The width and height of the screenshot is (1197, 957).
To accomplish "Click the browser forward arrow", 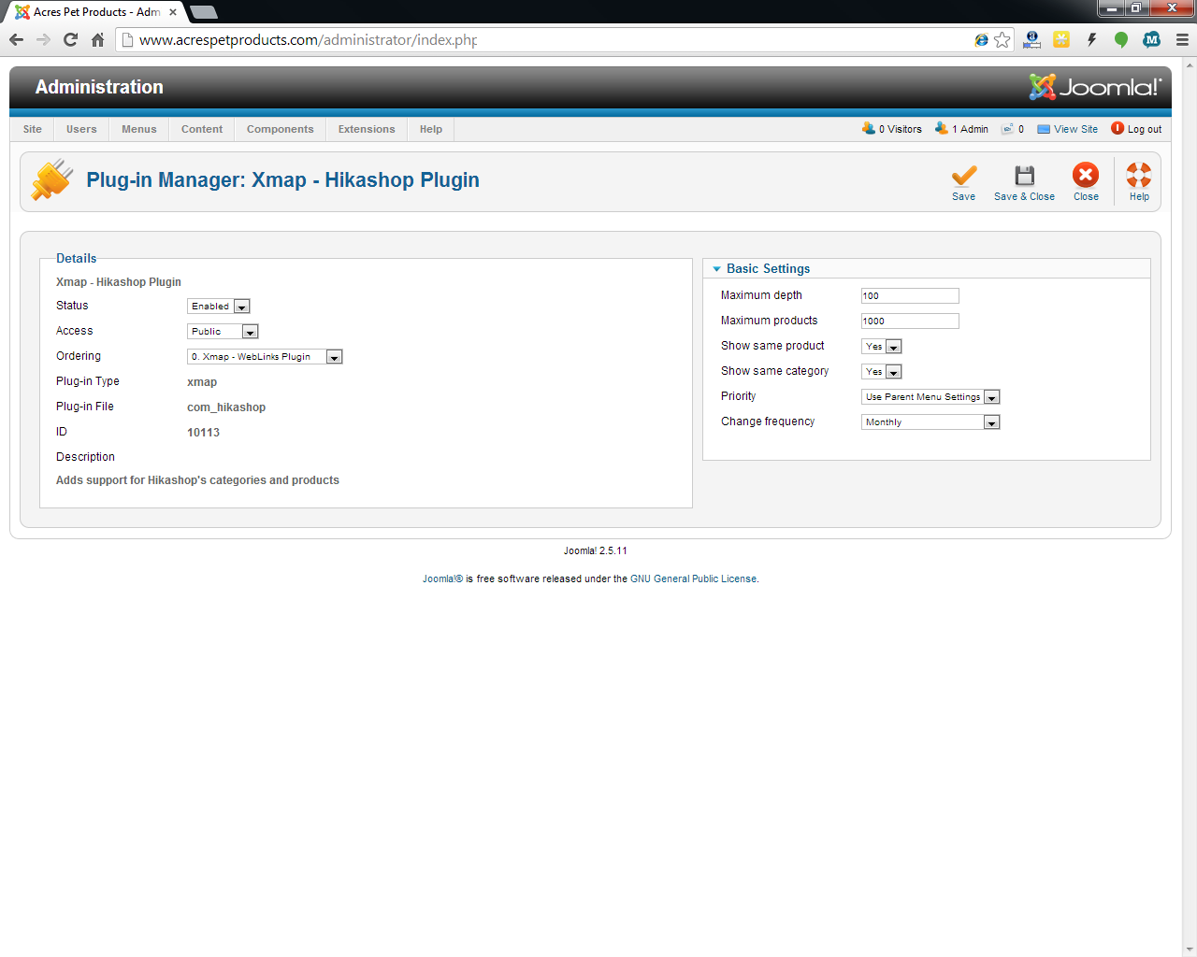I will [x=43, y=39].
